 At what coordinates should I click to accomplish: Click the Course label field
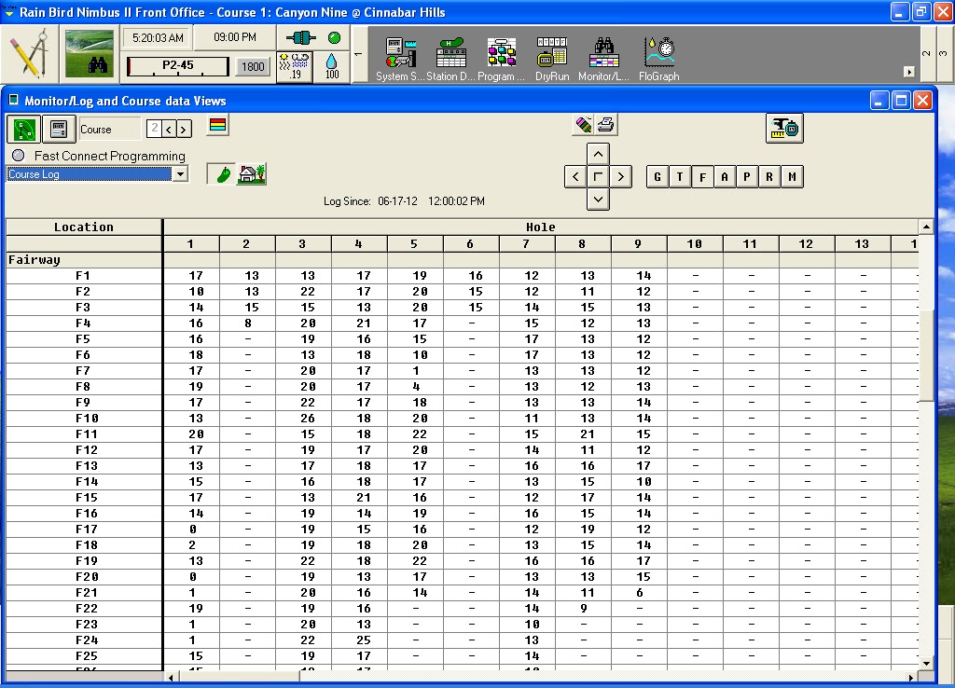[110, 129]
